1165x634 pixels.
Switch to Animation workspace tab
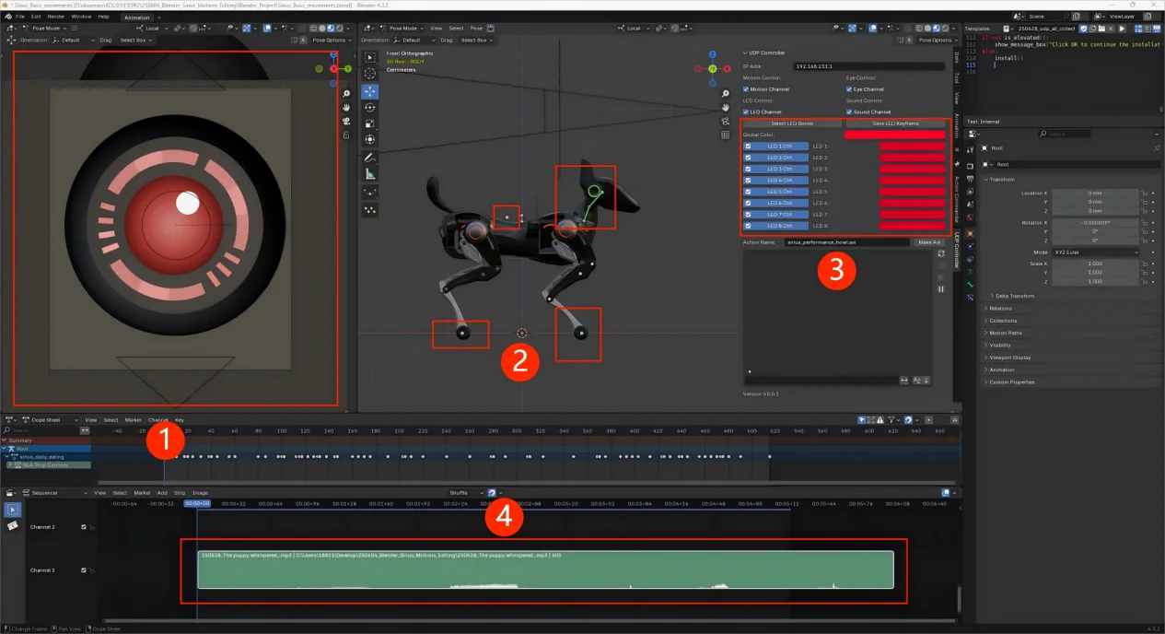point(136,17)
